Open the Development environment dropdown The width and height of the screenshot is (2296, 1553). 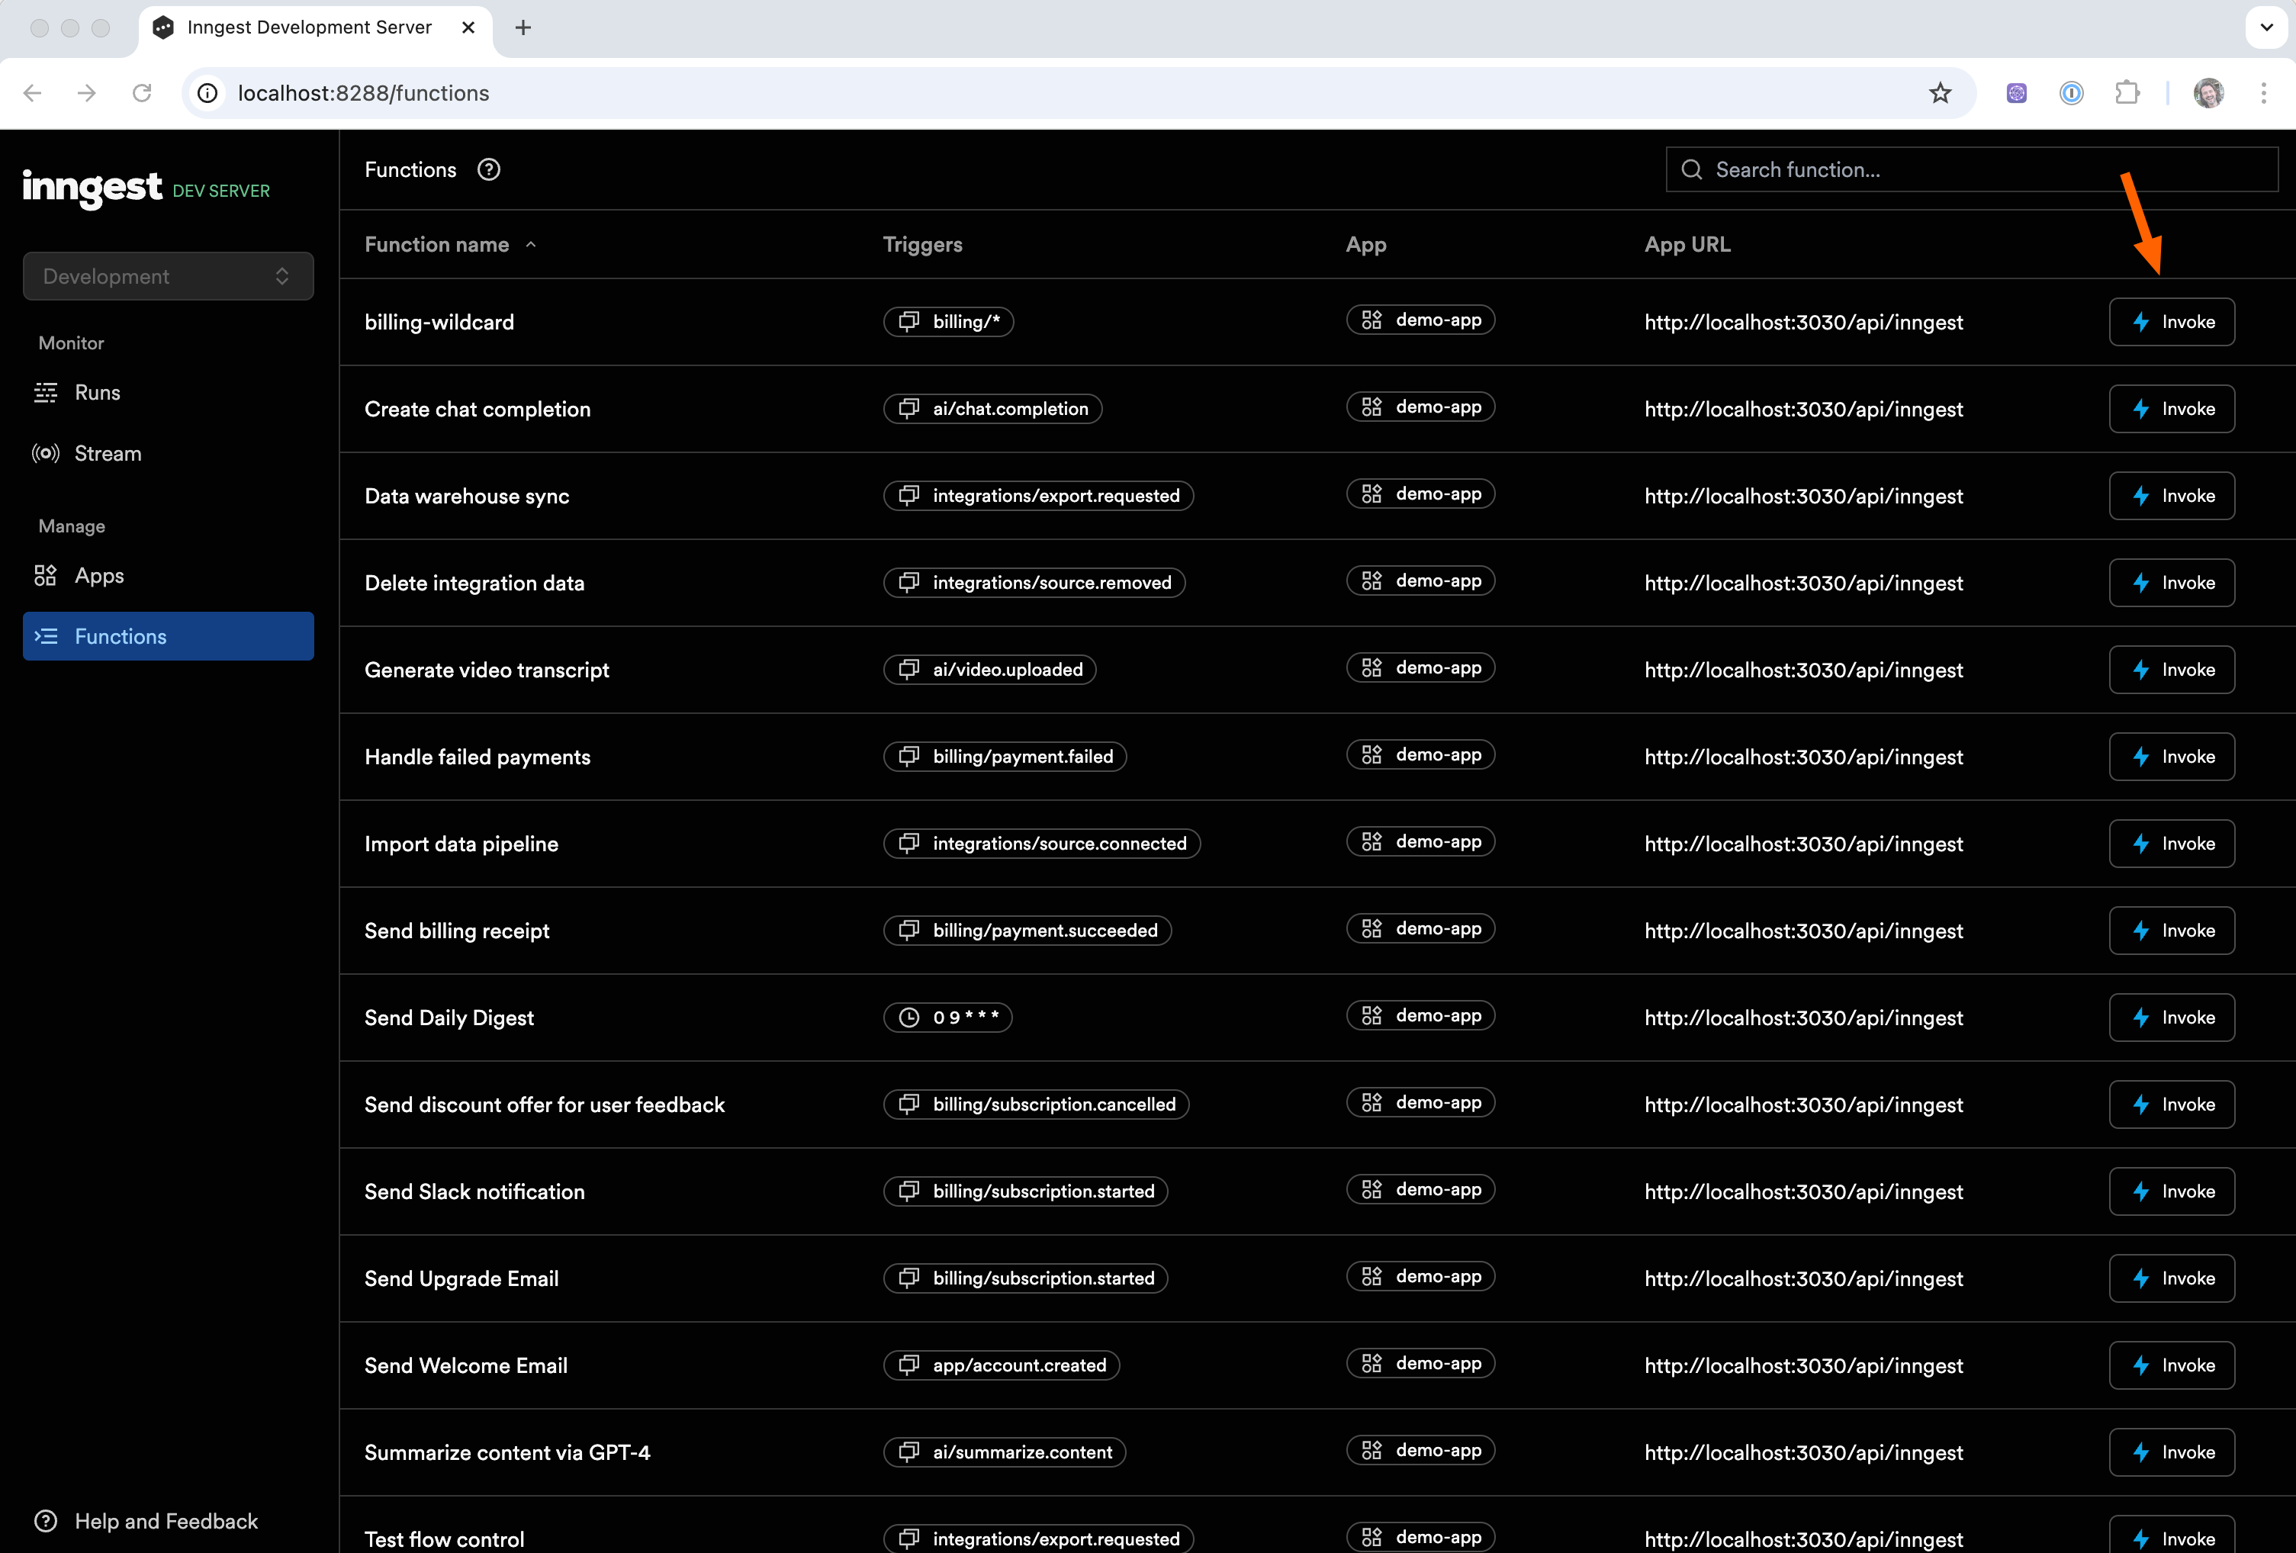[168, 277]
